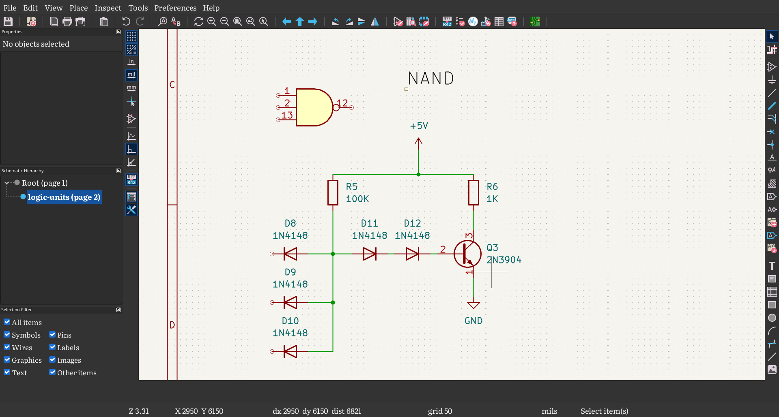Open Schematic Setup icon in toolbar
The image size is (779, 417).
(x=31, y=21)
